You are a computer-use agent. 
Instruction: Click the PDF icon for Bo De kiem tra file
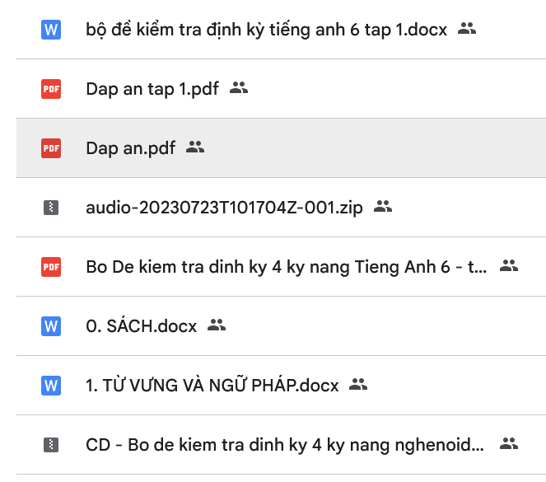click(51, 267)
